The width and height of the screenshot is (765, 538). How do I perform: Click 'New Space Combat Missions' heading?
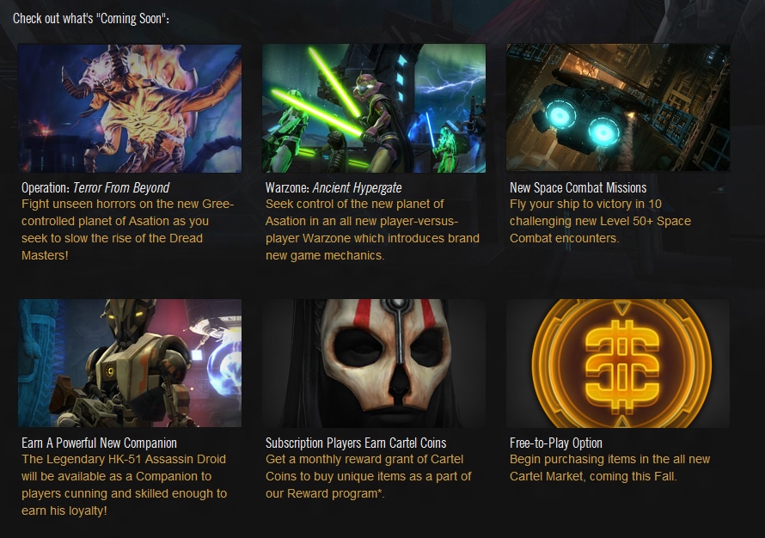(578, 188)
